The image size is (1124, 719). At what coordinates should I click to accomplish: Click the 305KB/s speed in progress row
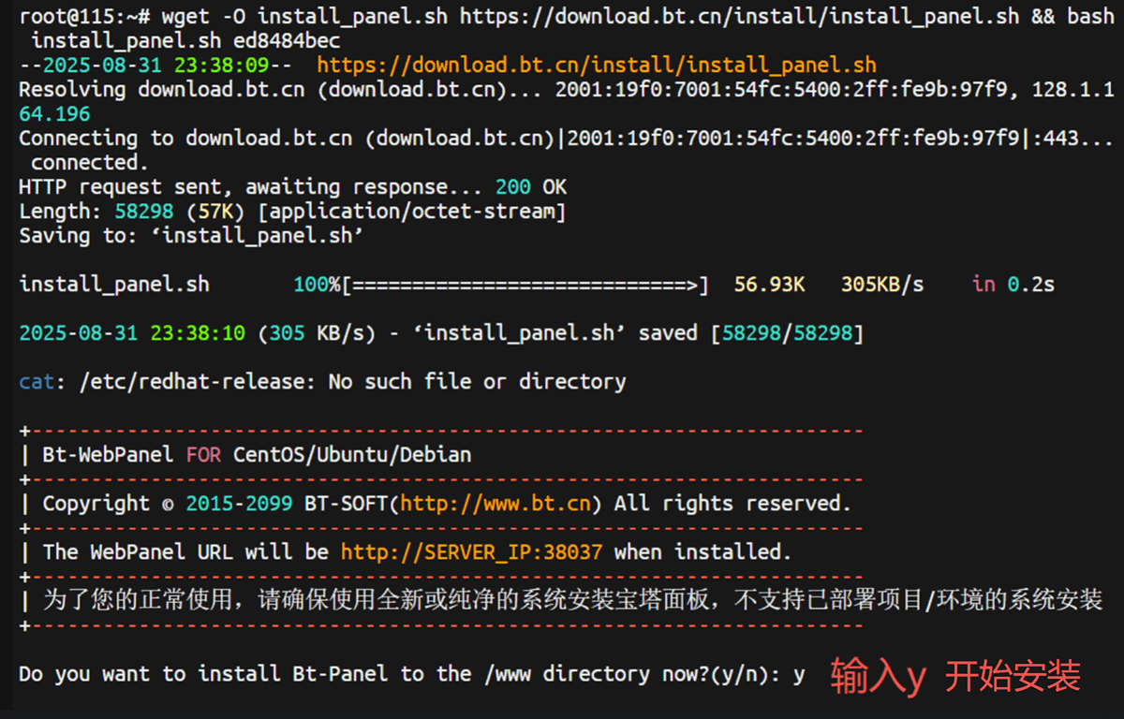click(881, 285)
